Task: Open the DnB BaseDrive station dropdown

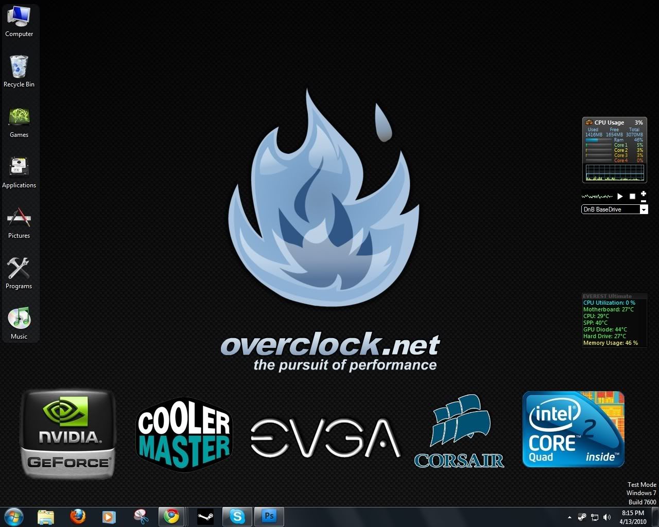Action: point(644,209)
